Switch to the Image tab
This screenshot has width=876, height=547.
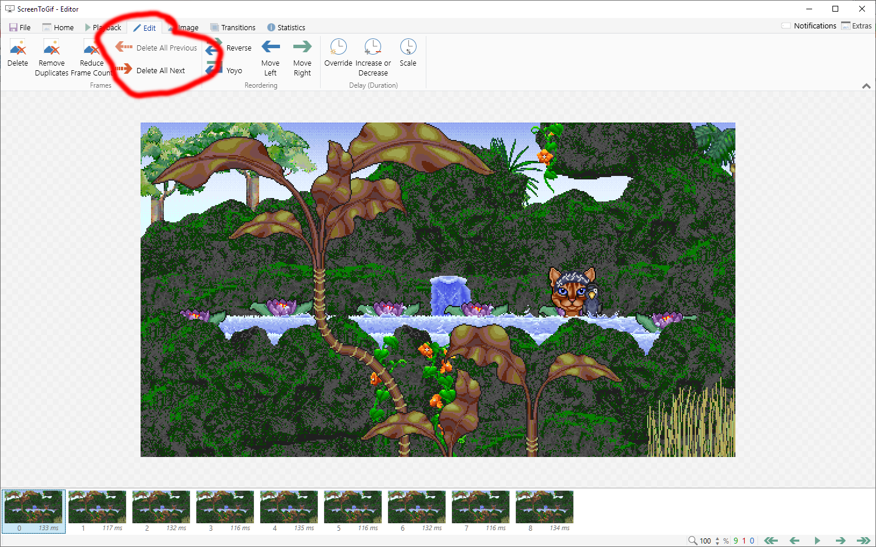click(x=183, y=27)
